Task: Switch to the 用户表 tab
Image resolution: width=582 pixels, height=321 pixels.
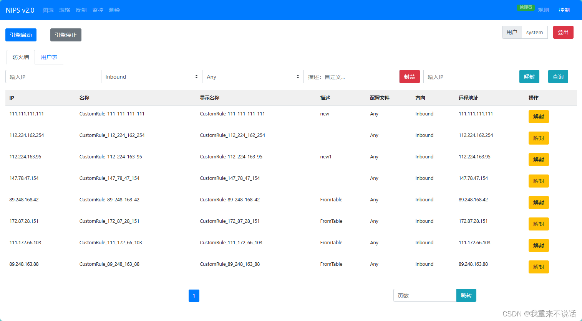Action: pos(49,57)
